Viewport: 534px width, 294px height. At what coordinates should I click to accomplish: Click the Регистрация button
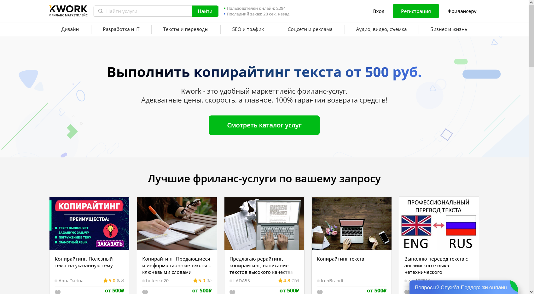416,11
